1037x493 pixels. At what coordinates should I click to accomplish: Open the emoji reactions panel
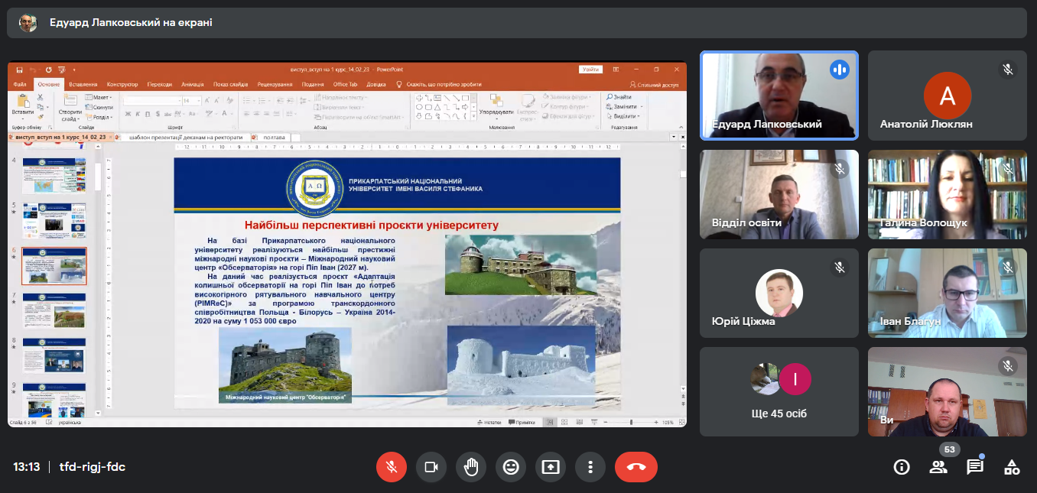[x=510, y=466]
